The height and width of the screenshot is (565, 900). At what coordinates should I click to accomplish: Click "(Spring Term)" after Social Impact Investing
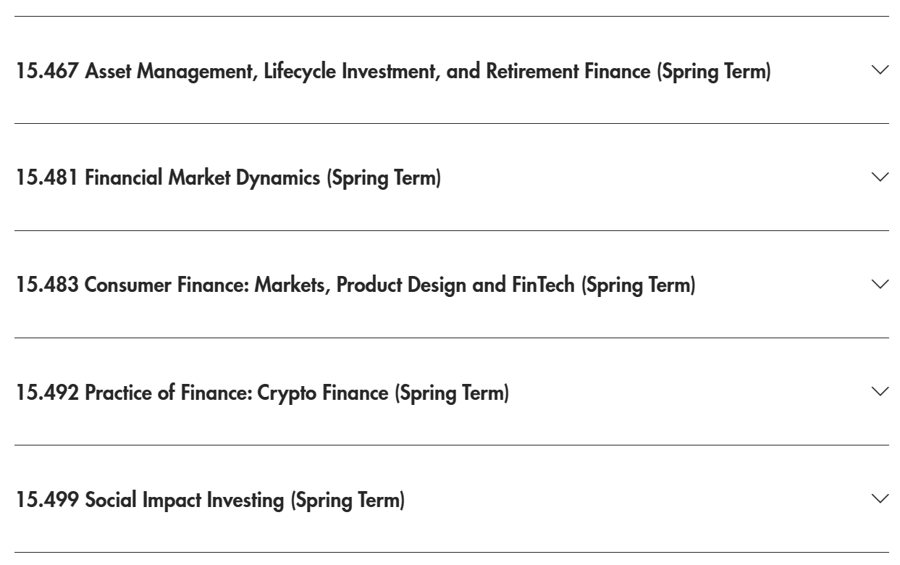tap(348, 501)
